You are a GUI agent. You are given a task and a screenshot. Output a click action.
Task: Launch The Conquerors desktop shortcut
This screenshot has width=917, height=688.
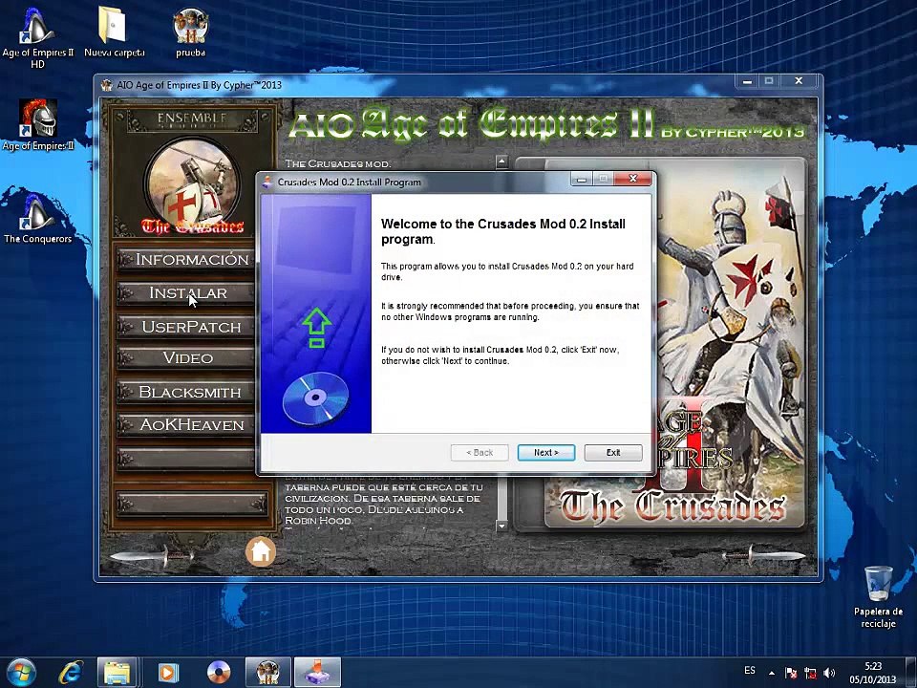click(37, 218)
